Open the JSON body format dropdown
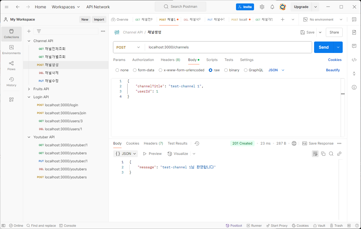The width and height of the screenshot is (361, 229). click(x=276, y=70)
